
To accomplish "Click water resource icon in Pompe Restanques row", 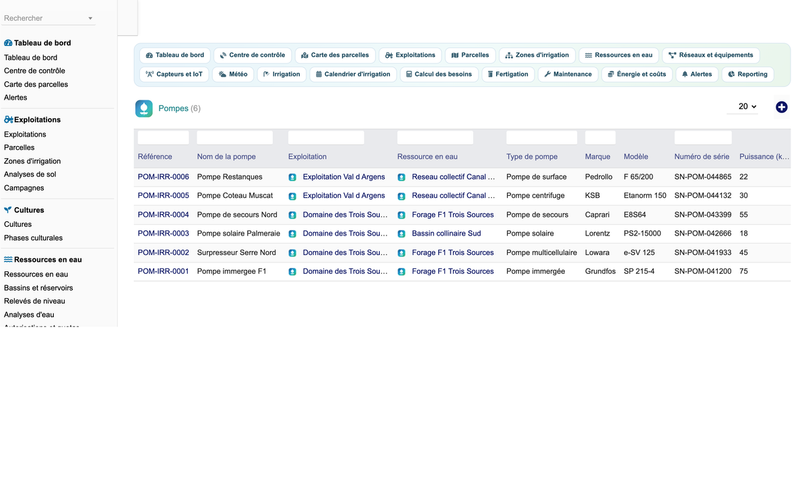I will [401, 178].
